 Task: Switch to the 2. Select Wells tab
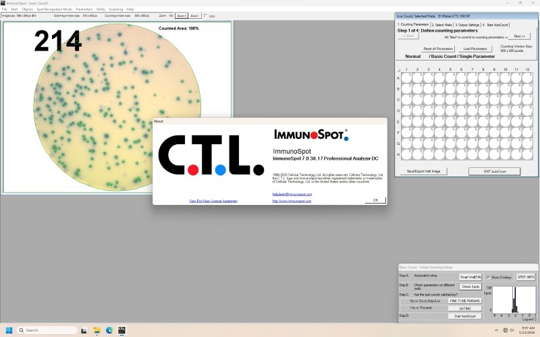(x=442, y=25)
